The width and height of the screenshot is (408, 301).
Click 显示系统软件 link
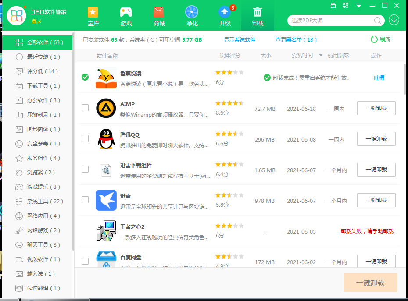click(240, 40)
